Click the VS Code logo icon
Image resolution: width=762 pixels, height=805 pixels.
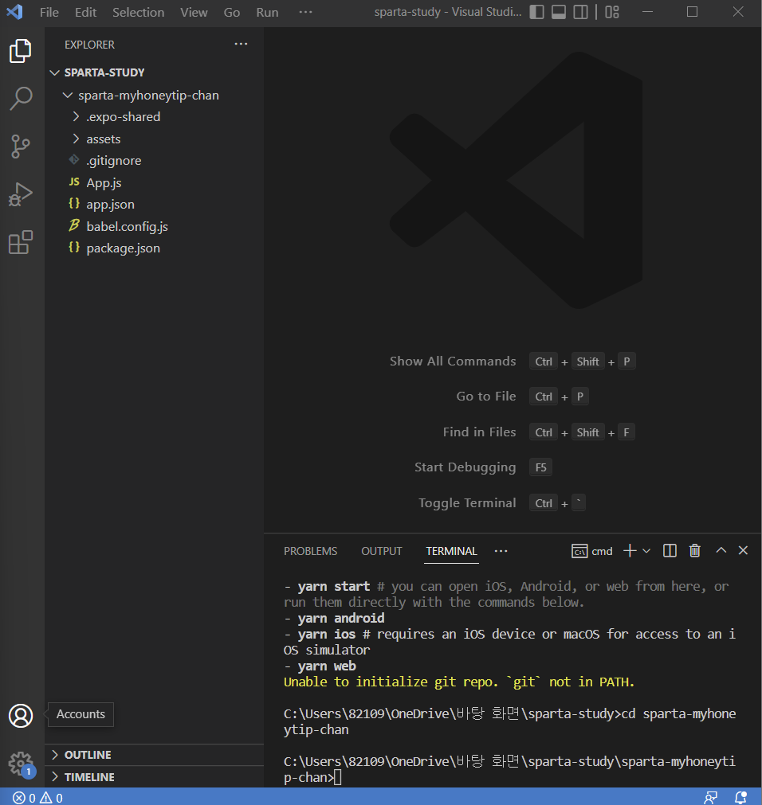tap(14, 12)
